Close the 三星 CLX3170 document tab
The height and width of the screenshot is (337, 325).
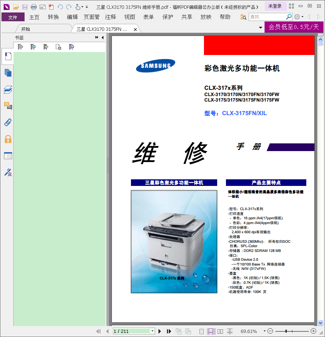coord(135,29)
